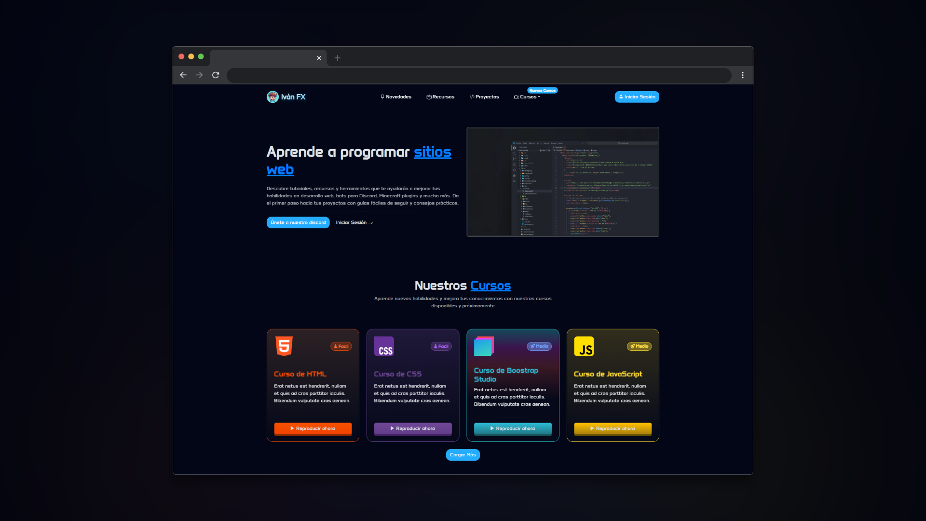
Task: Click the JavaScript logo icon
Action: pos(584,346)
